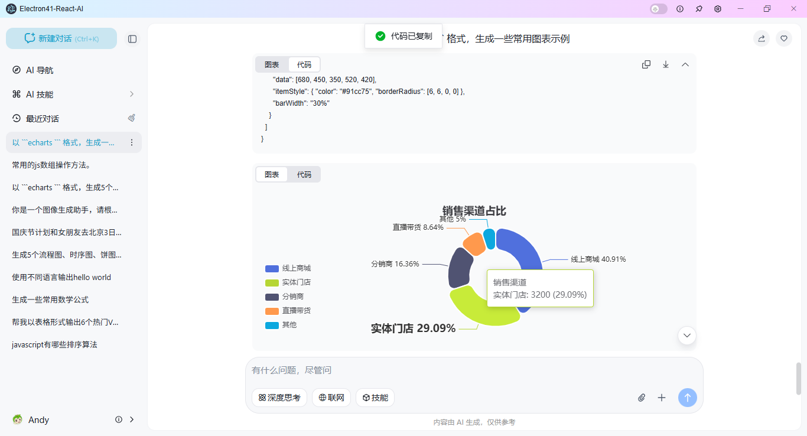Open the 国庆节计划 Beijing trip conversation
The image size is (807, 436).
click(74, 232)
